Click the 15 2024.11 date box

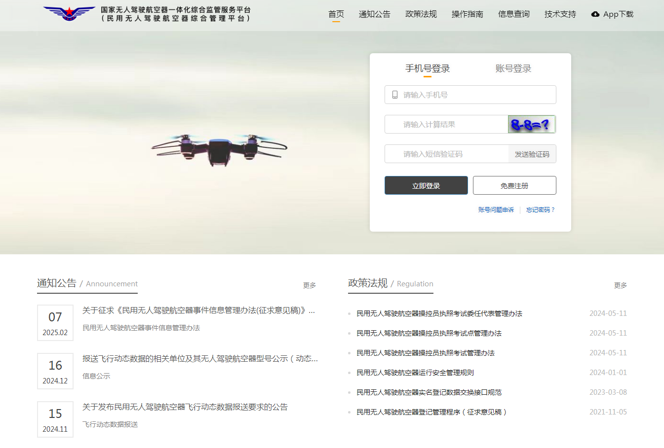point(55,419)
